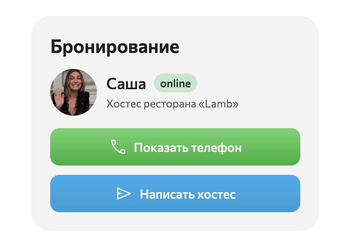Open Саша's round profile photo
Image resolution: width=347 pixels, height=250 pixels.
tap(74, 92)
